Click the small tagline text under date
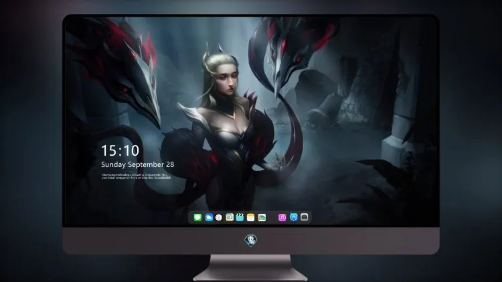The height and width of the screenshot is (282, 502). (136, 176)
